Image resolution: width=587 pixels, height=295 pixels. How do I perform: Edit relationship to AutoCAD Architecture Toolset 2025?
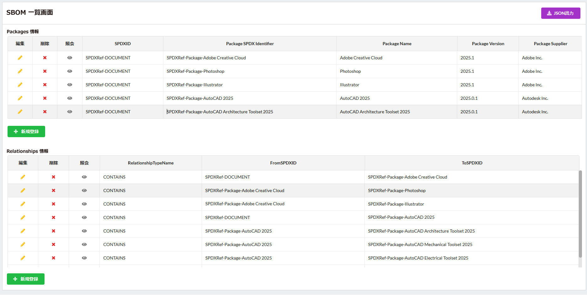click(23, 231)
